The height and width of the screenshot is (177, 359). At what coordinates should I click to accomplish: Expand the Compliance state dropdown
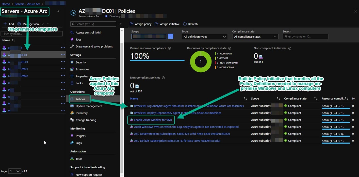point(255,37)
